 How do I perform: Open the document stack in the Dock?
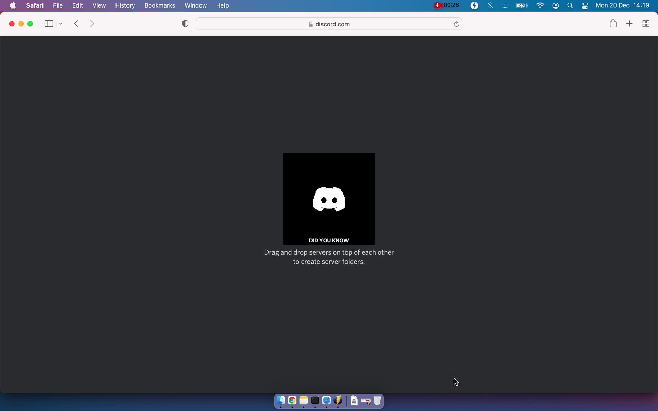(354, 400)
